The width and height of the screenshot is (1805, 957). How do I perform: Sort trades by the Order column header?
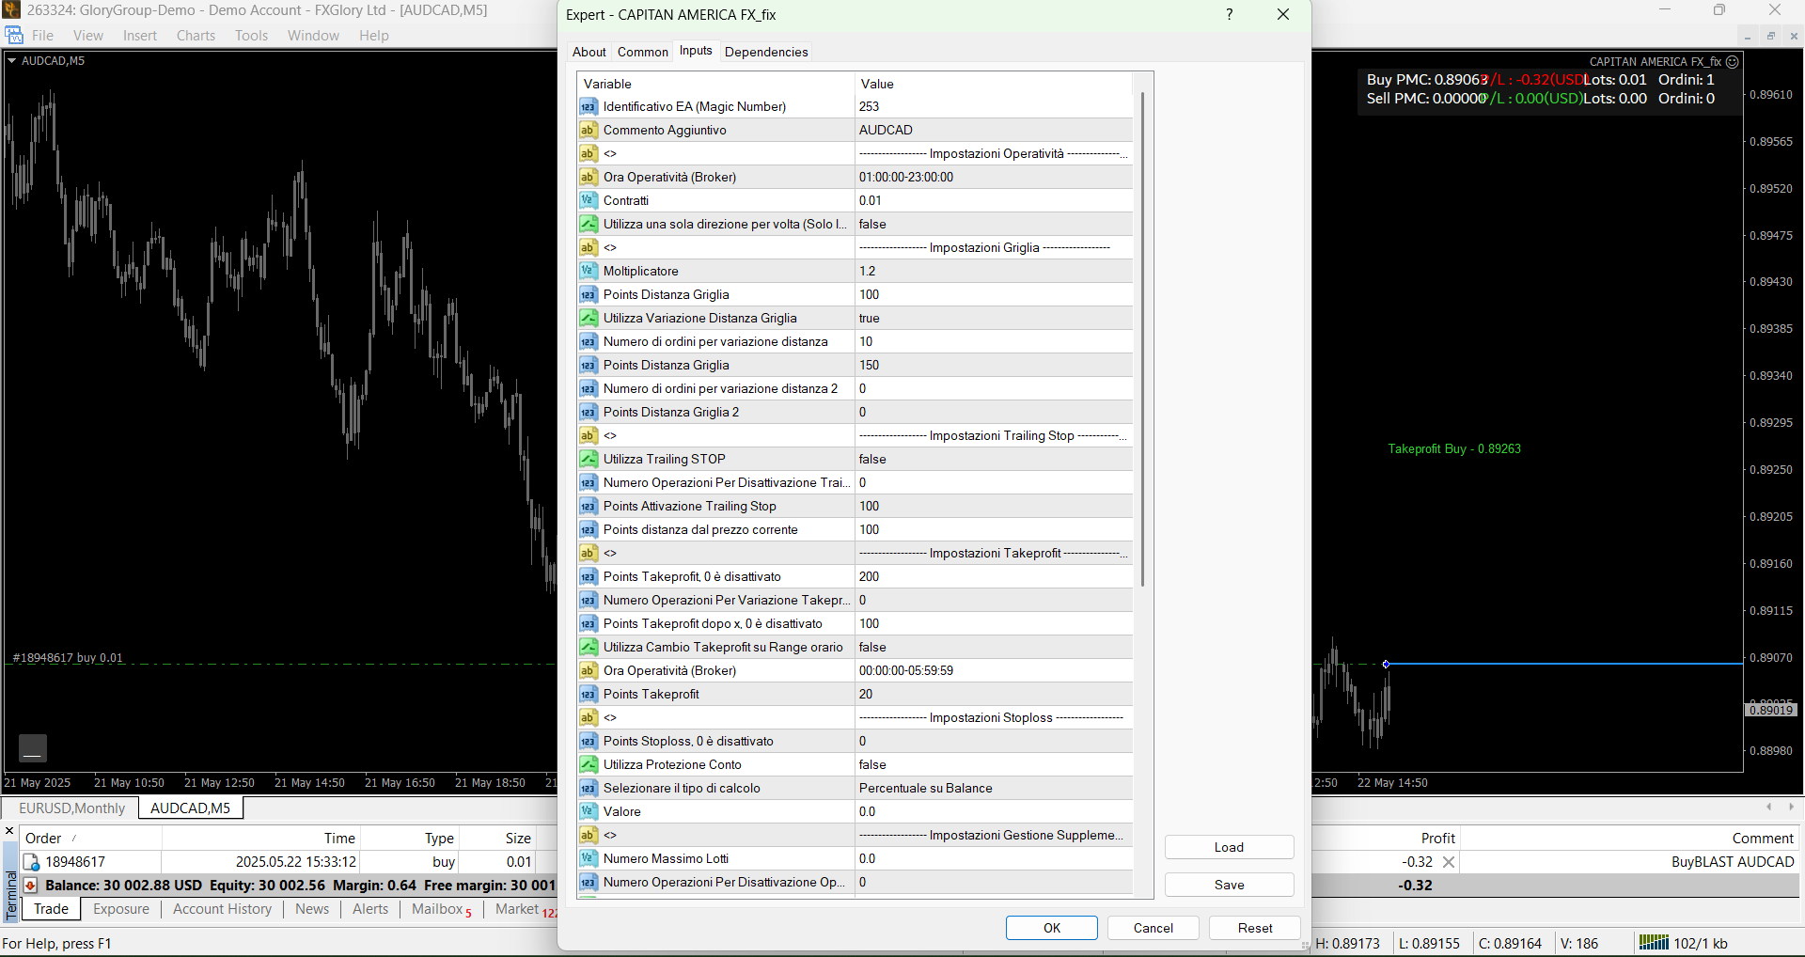click(43, 839)
